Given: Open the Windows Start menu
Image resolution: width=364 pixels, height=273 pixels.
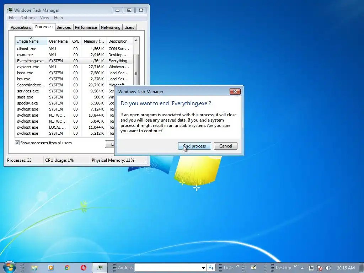Looking at the screenshot, I should click(x=9, y=267).
